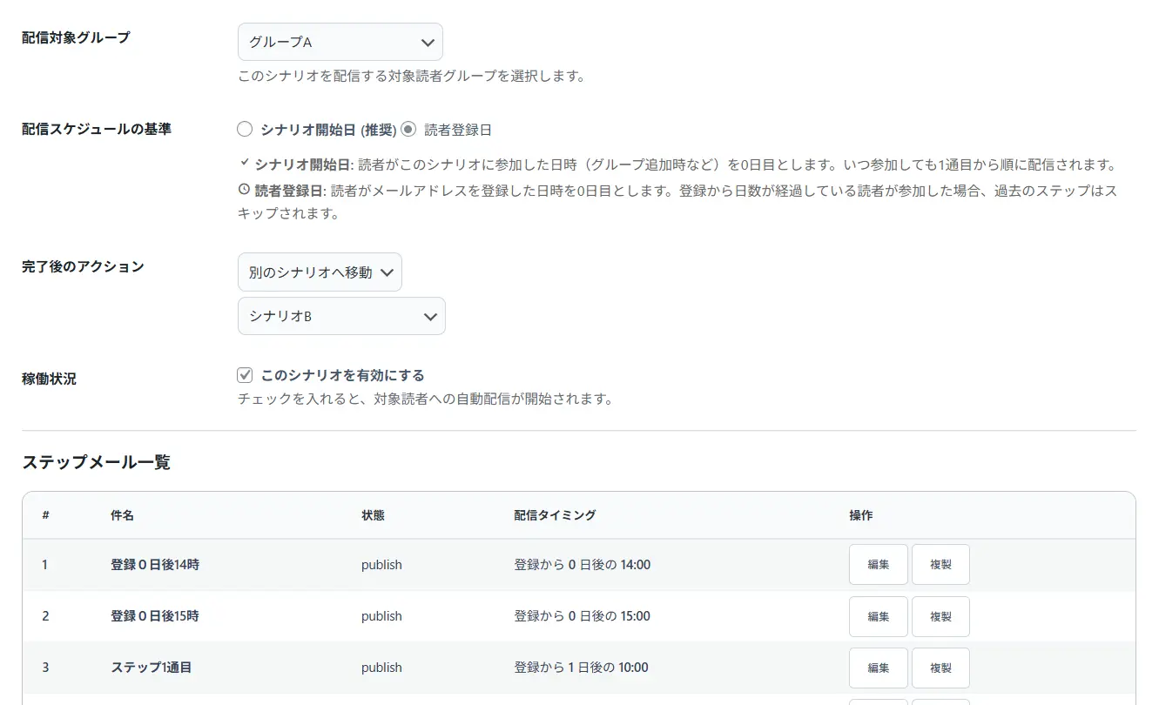Click the 状態 column header
This screenshot has height=705, width=1159.
pyautogui.click(x=373, y=514)
